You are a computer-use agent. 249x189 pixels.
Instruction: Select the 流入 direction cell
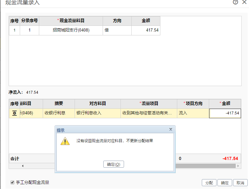tap(193, 113)
